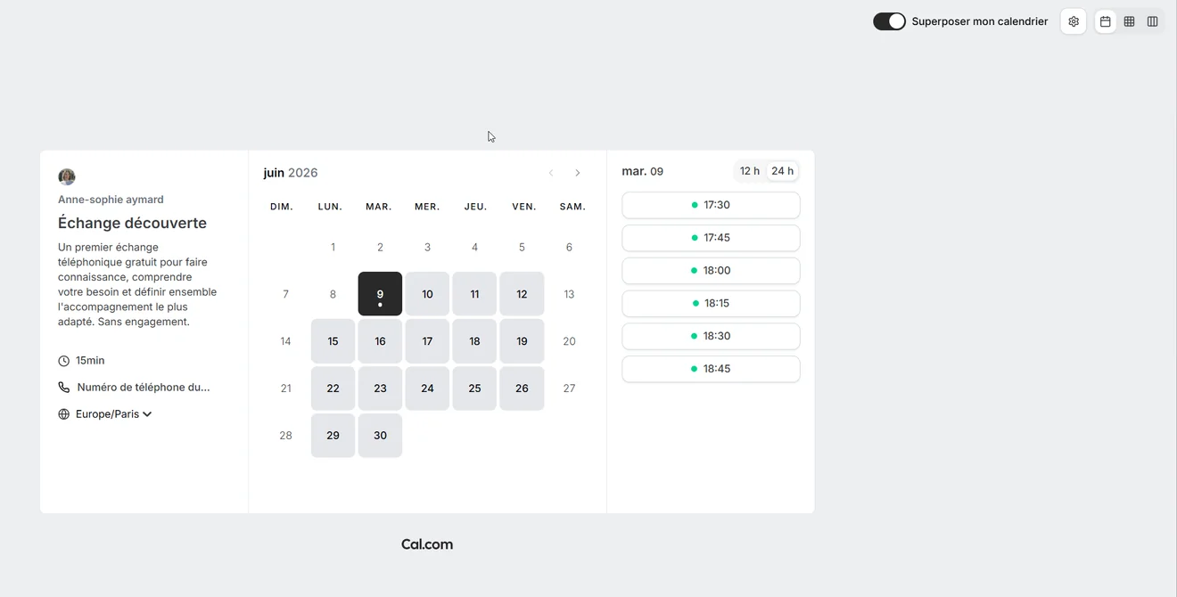Book the 18:15 time slot

coord(711,303)
